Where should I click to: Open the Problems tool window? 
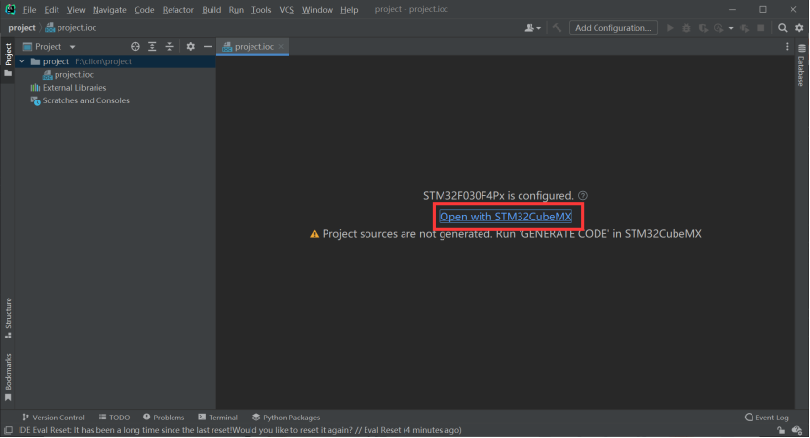coord(164,418)
